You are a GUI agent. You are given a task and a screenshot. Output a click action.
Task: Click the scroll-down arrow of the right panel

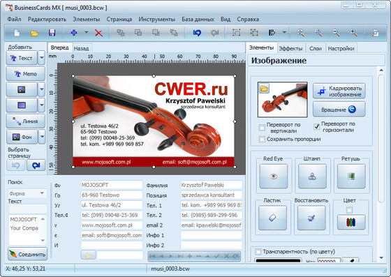point(381,257)
